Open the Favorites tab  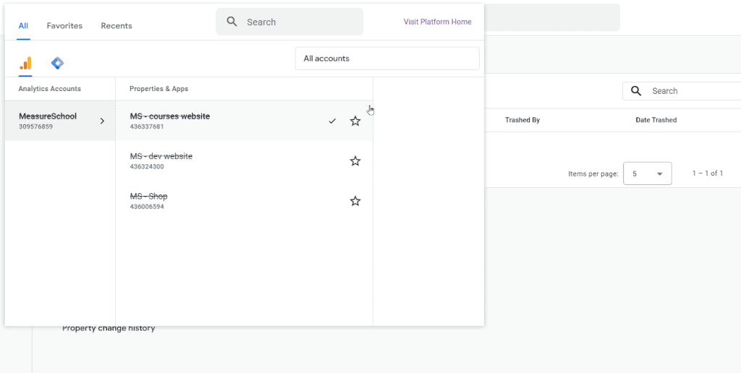pyautogui.click(x=64, y=25)
